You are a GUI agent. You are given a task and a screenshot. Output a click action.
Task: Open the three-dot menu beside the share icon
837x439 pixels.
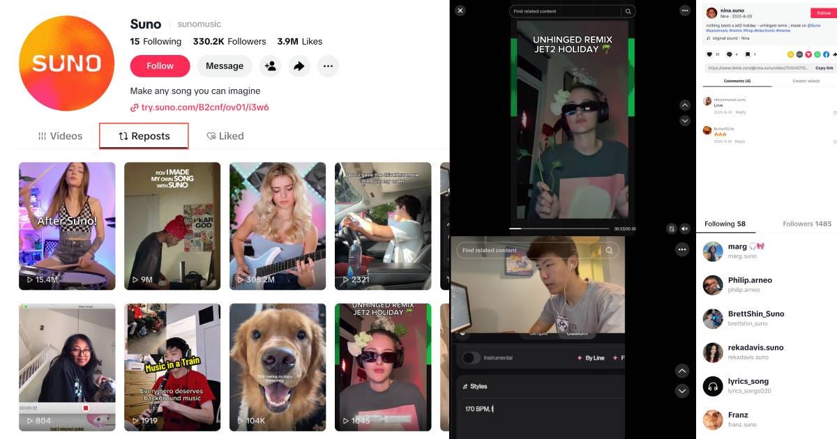[x=328, y=66]
